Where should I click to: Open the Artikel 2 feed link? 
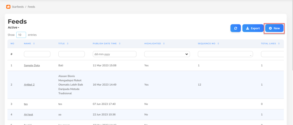29,84
